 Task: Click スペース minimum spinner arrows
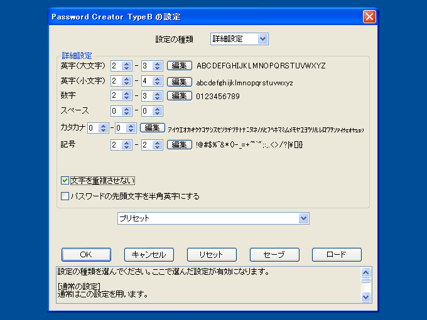[x=127, y=111]
